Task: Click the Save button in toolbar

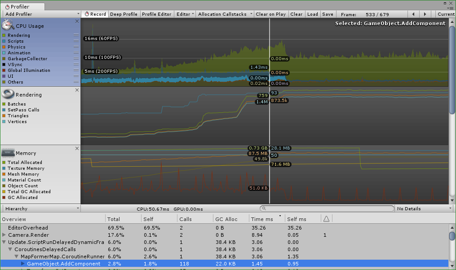Action: pyautogui.click(x=328, y=14)
